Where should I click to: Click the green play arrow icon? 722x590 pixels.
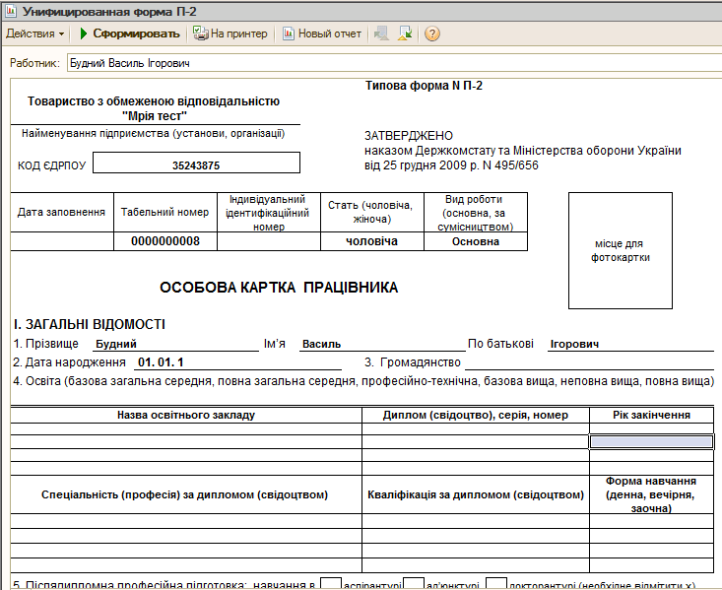coord(84,33)
